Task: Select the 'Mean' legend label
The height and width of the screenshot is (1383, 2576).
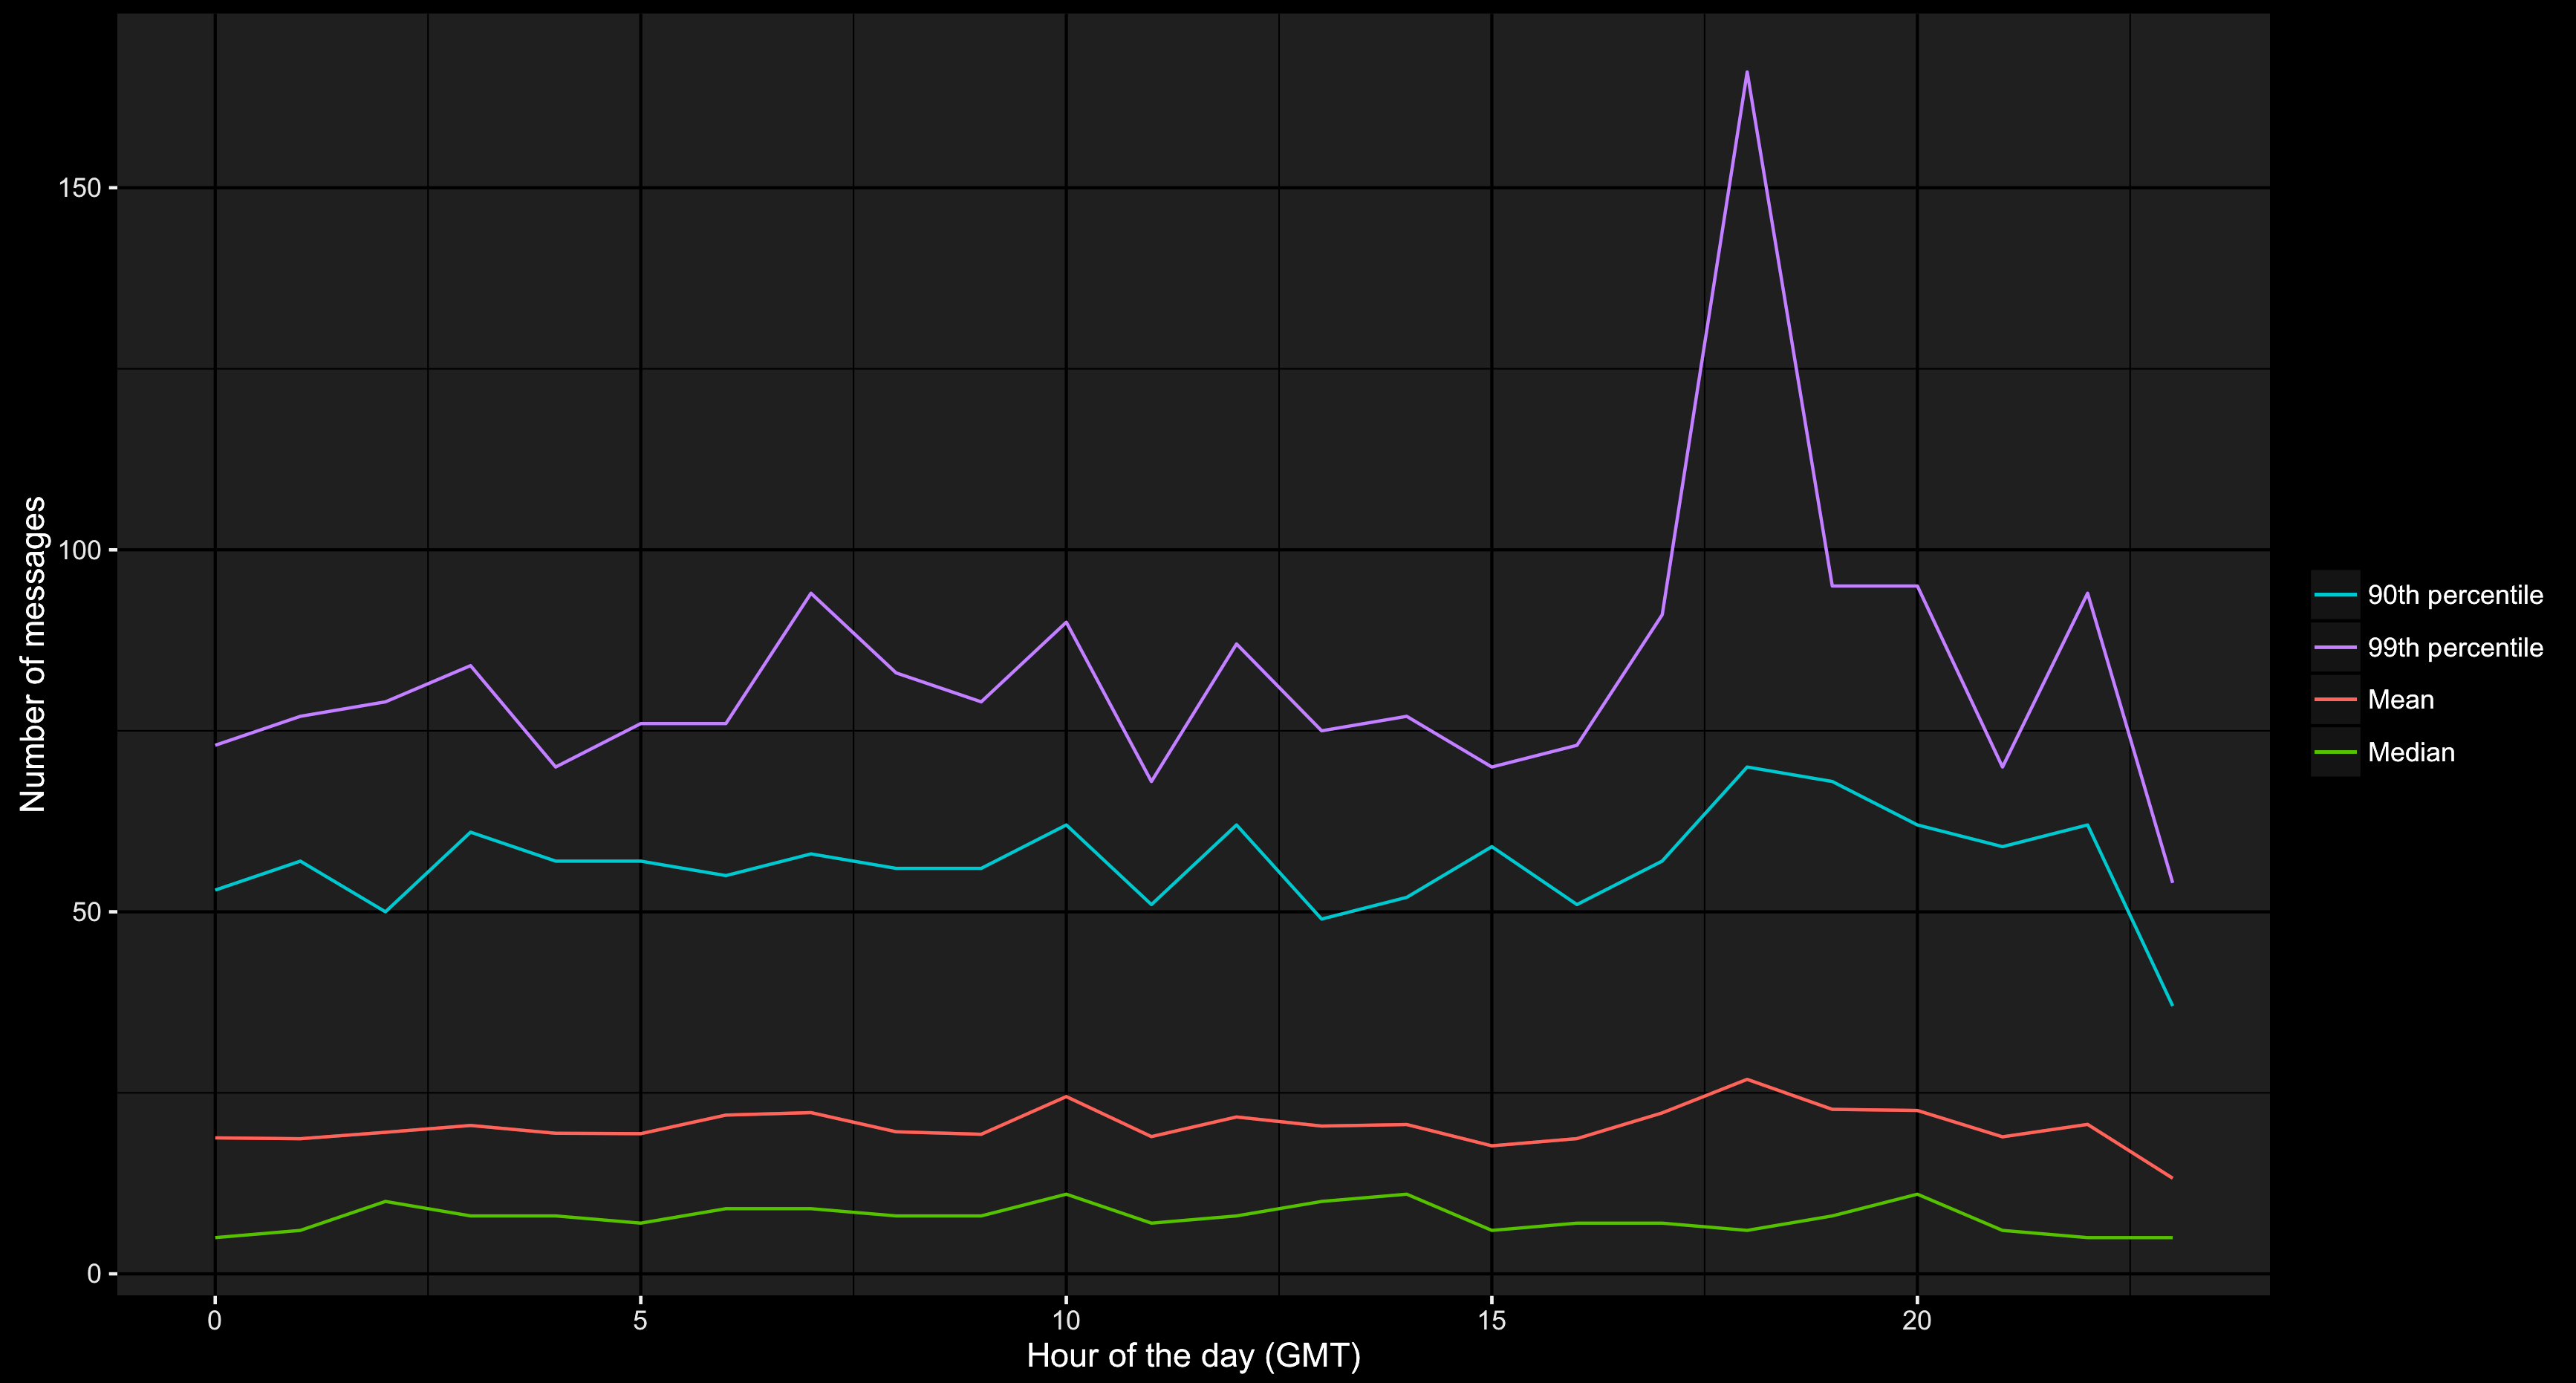Action: click(x=2400, y=700)
